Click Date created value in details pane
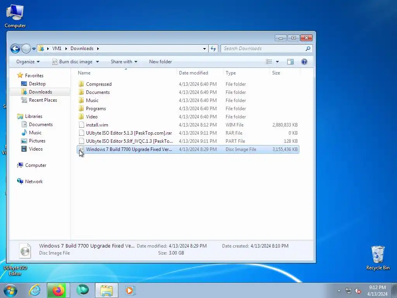This screenshot has width=397, height=298. point(269,246)
